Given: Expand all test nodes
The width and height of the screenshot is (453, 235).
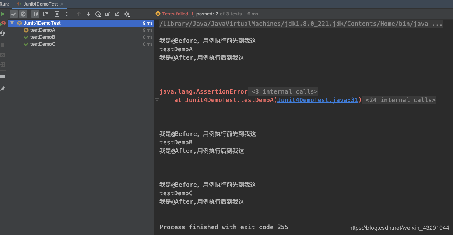Looking at the screenshot, I should pyautogui.click(x=57, y=14).
